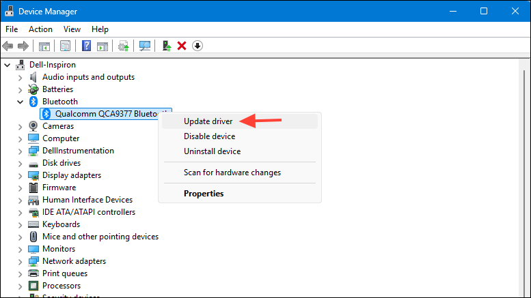Click the Mice and other pointing devices icon
Viewport: 531px width, 298px height.
(33, 237)
